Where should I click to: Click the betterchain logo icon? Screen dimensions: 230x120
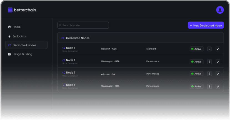click(x=10, y=10)
